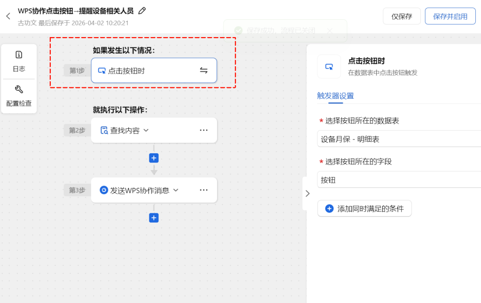Open the 日志 log panel
481x303 pixels.
pos(19,62)
